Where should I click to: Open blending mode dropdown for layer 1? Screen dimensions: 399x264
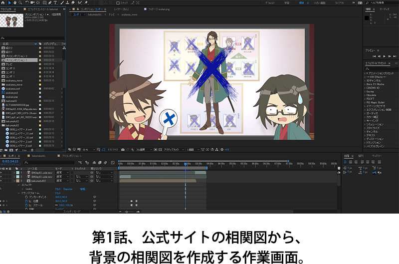pos(62,173)
